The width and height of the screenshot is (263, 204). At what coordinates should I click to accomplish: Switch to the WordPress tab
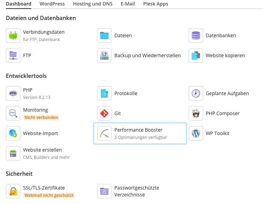pyautogui.click(x=52, y=4)
